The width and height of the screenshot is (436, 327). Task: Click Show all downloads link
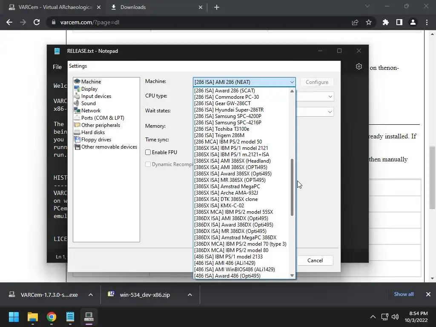pyautogui.click(x=404, y=294)
